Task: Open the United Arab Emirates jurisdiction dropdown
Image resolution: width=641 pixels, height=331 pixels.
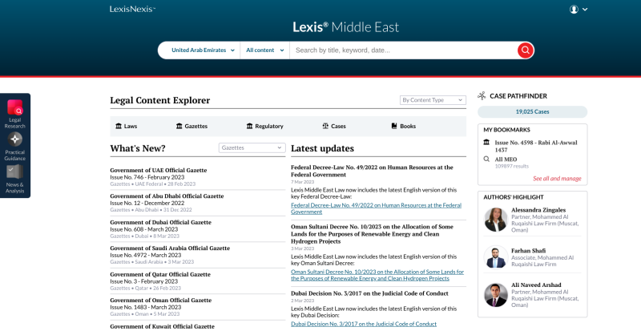Action: click(x=203, y=50)
